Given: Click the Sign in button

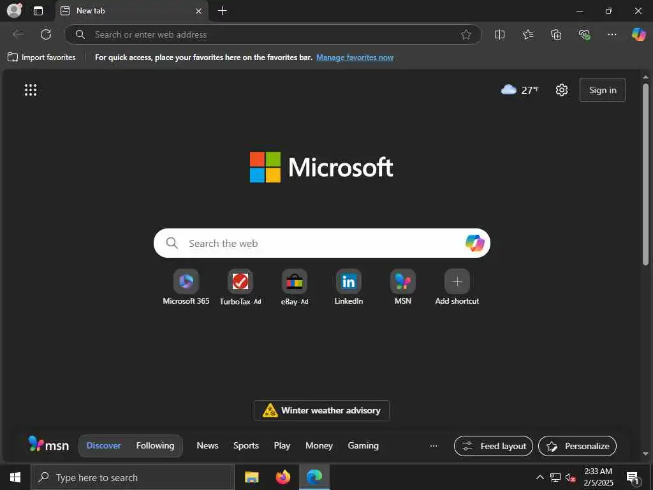Looking at the screenshot, I should (x=602, y=90).
